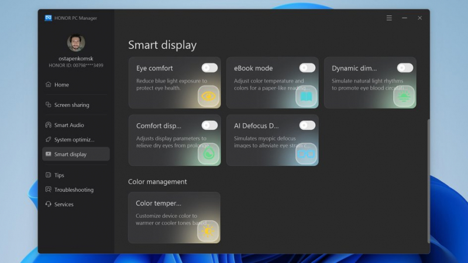Screen dimensions: 468x263
Task: Click the yellow eye icon in Eye comfort
Action: click(208, 96)
